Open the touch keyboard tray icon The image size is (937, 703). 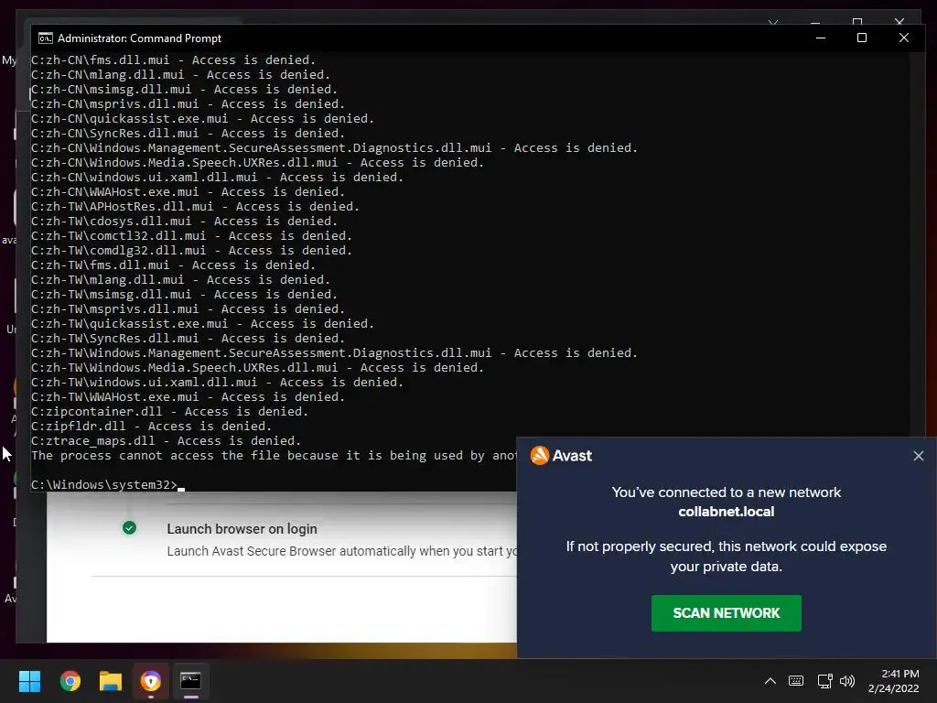click(796, 681)
